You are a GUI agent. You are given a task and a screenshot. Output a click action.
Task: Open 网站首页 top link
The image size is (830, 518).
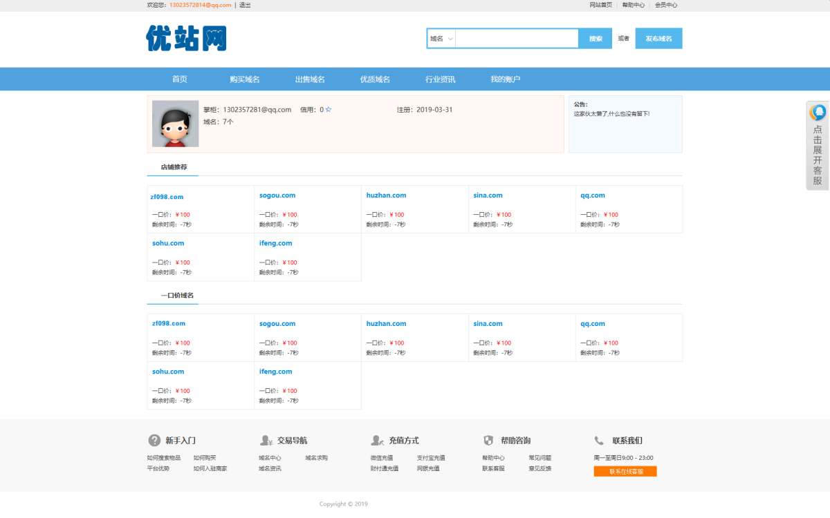[x=600, y=5]
